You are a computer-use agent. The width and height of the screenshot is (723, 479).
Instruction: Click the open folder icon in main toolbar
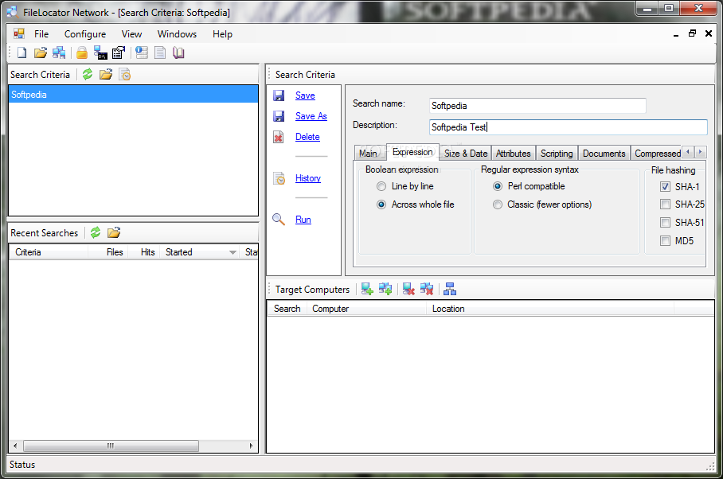click(x=41, y=53)
